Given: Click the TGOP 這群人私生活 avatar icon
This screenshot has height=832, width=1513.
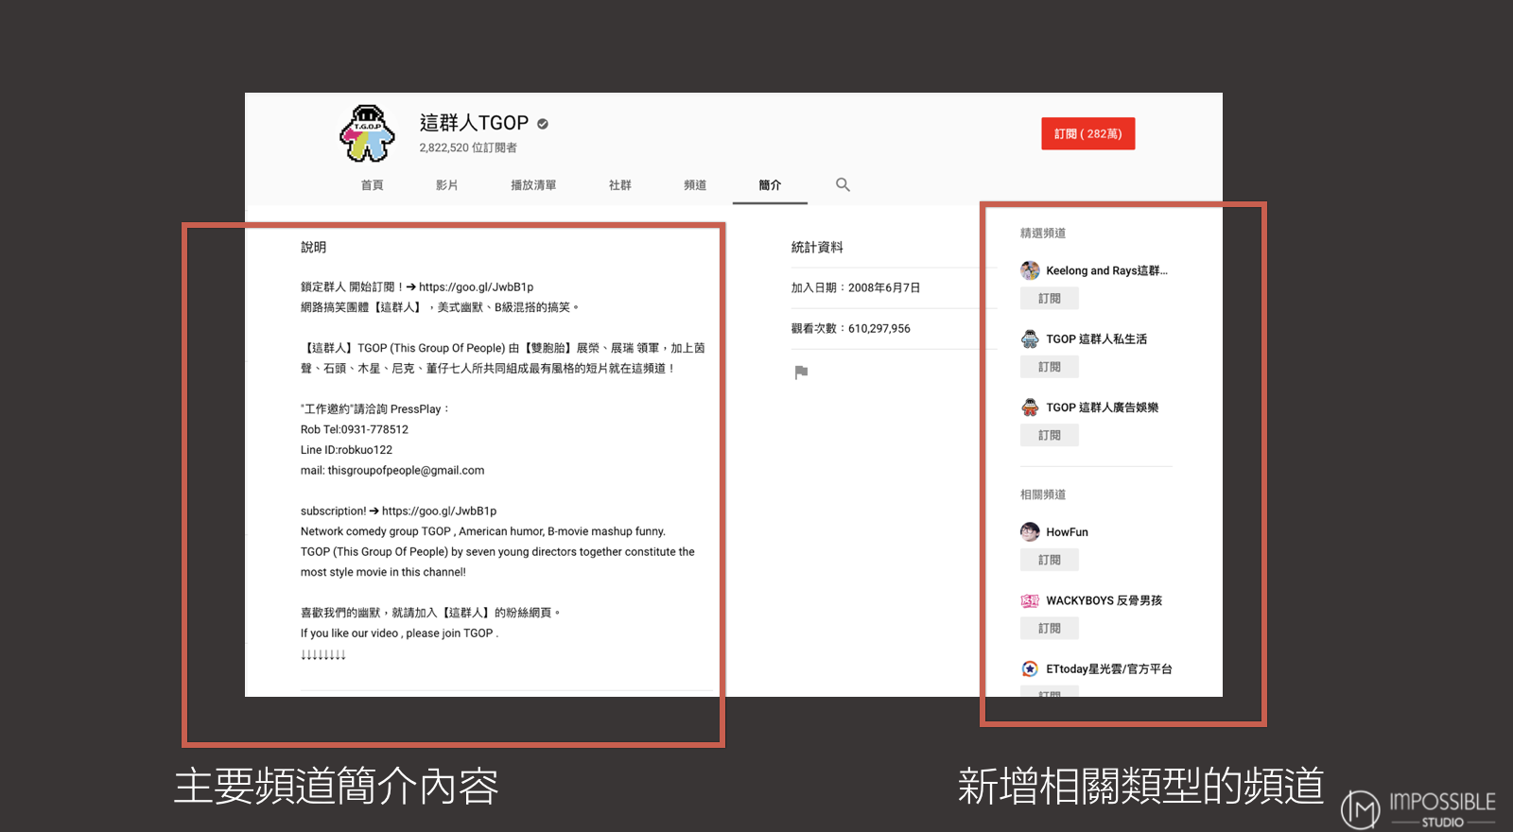Looking at the screenshot, I should pyautogui.click(x=1030, y=338).
